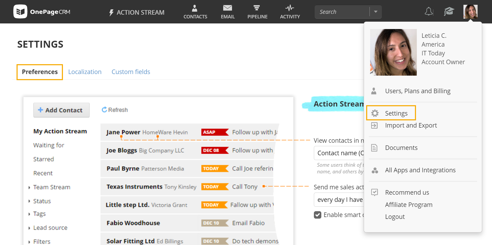Open Documents from the profile menu

tap(401, 148)
